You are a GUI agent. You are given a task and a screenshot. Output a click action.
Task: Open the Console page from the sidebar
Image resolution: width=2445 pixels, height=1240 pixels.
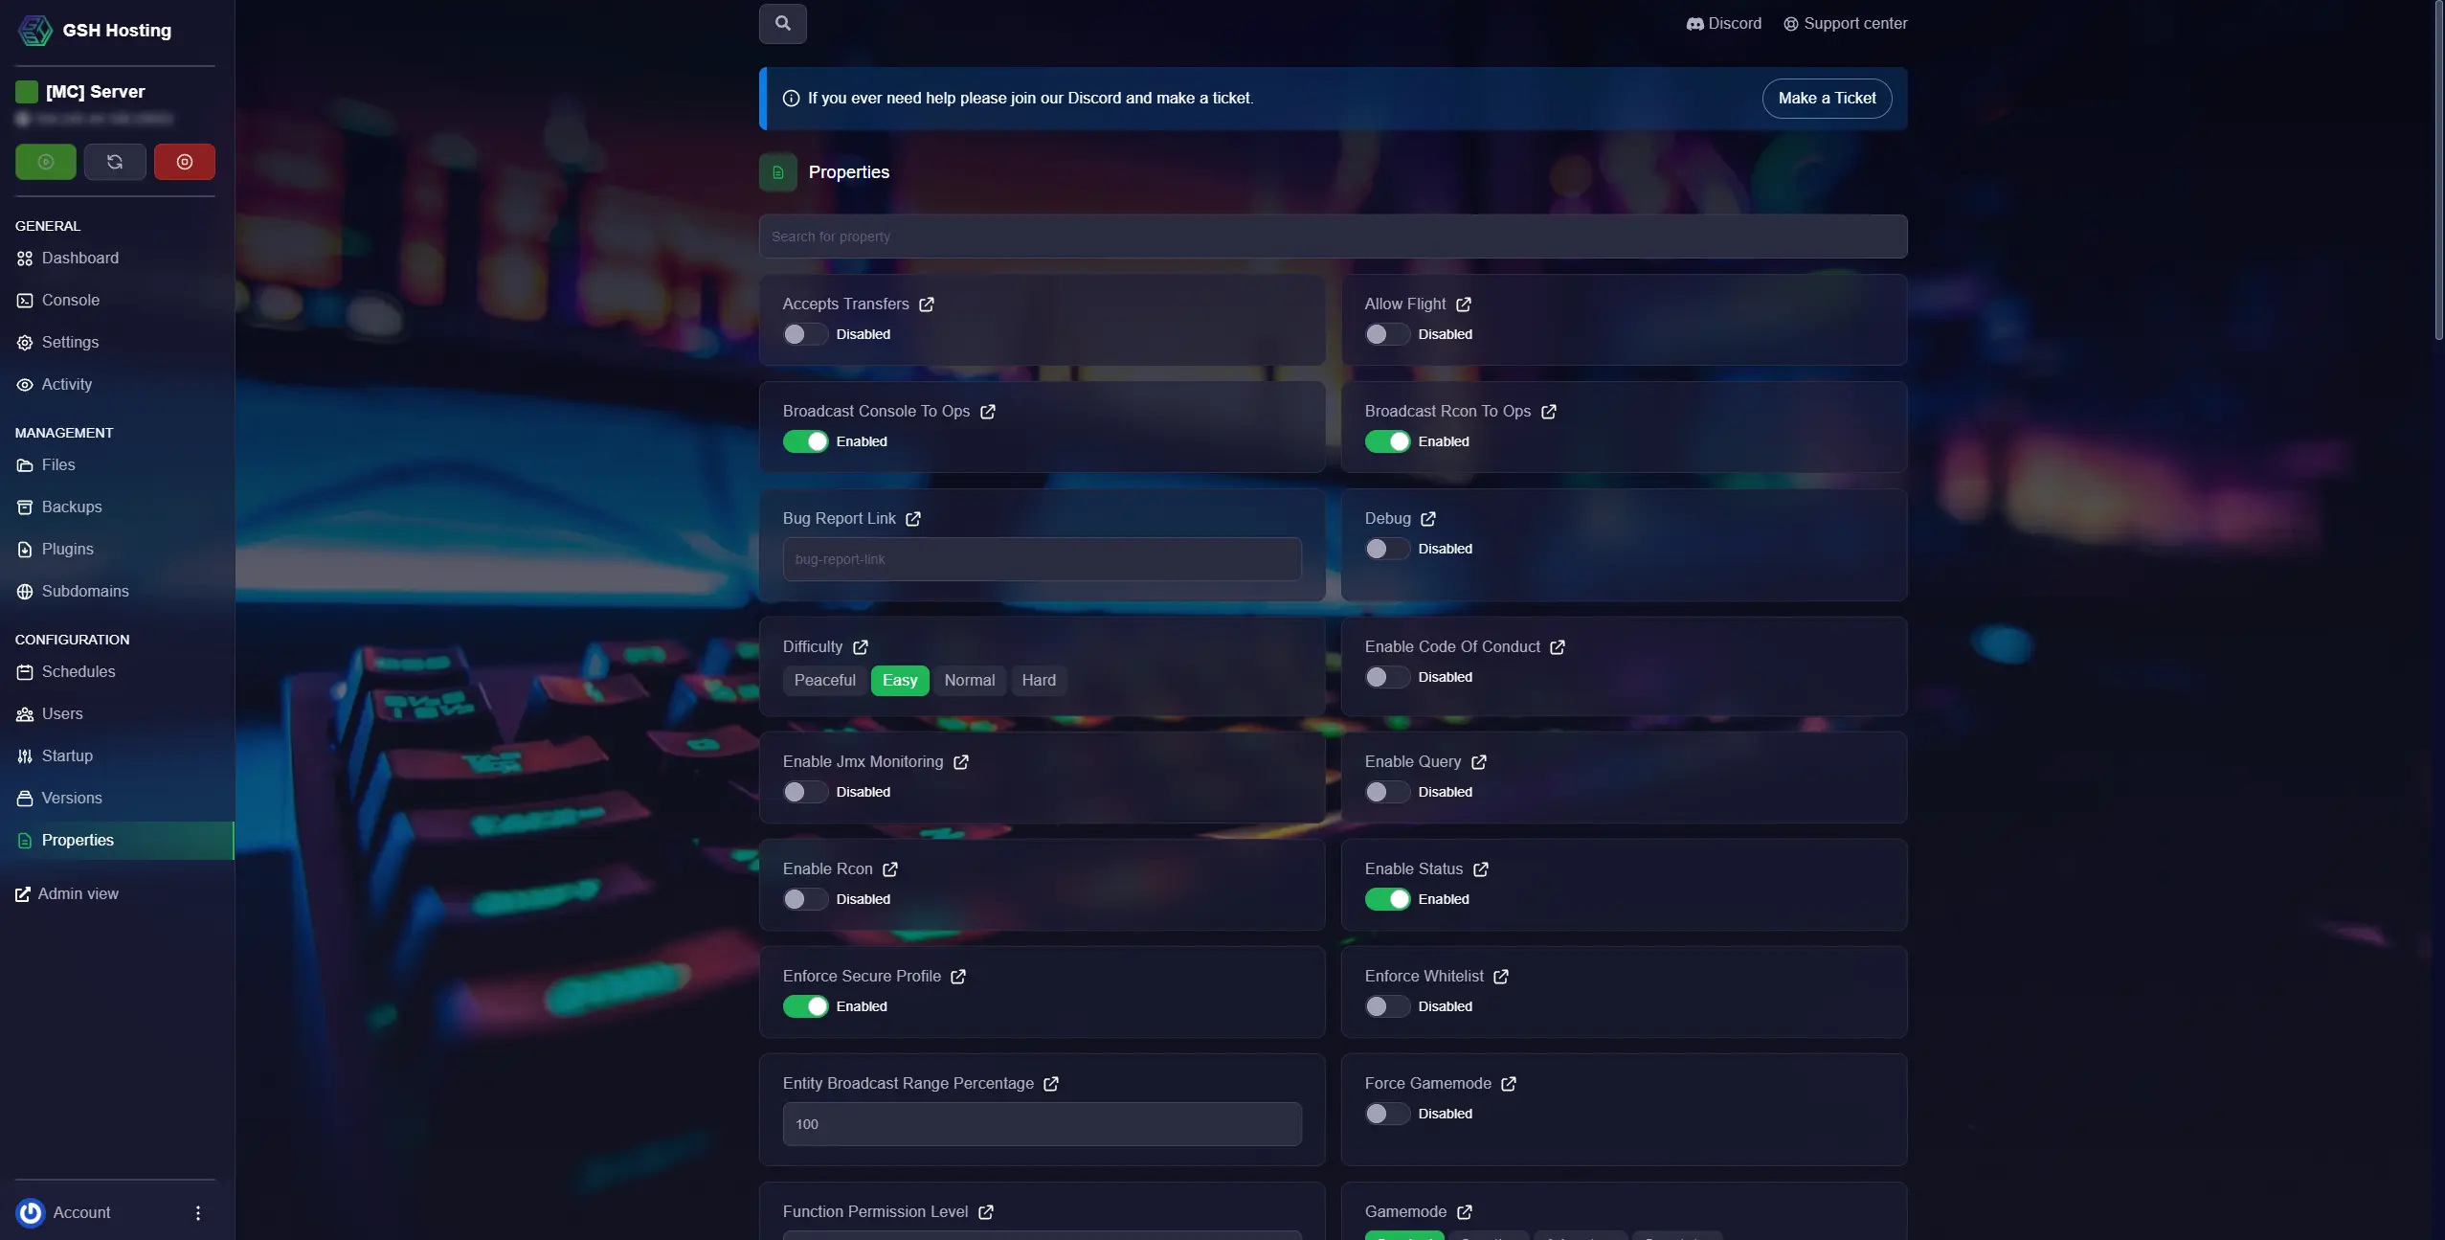70,300
